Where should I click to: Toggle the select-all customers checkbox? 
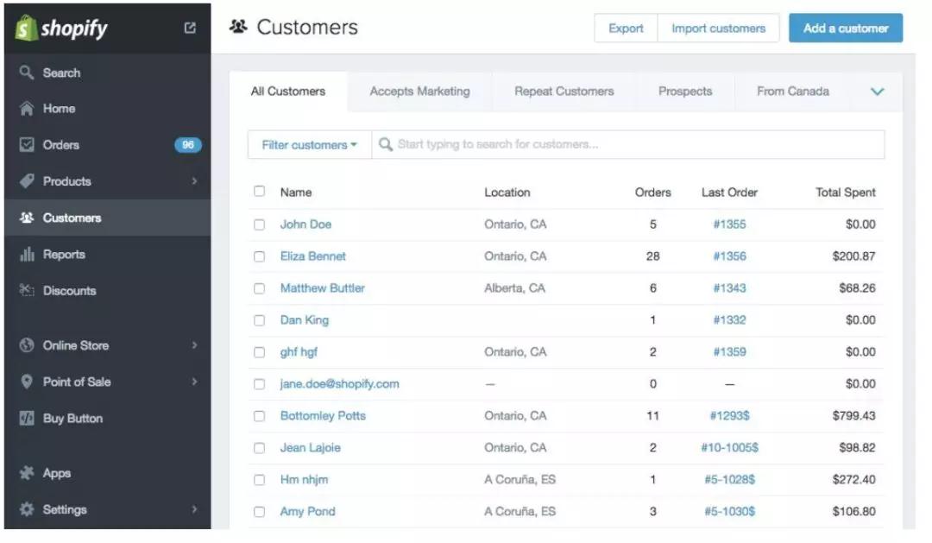[x=259, y=192]
